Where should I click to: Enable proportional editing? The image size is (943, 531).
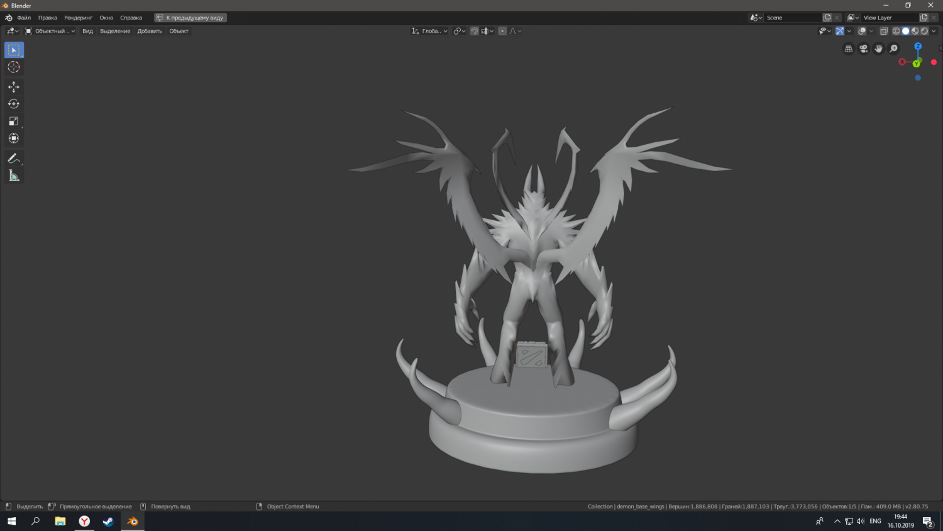click(x=502, y=31)
